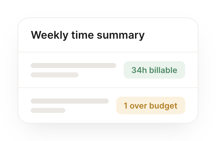Click the short gray placeholder bar in over budget row
The image size is (216, 141).
point(48,110)
